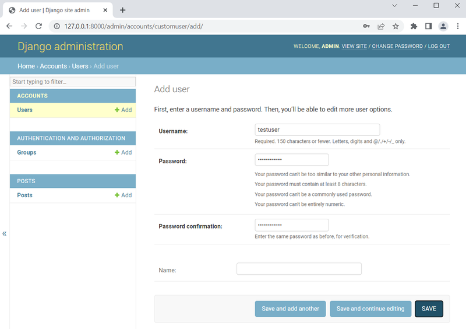
Task: Focus the sidebar filter field
Action: tap(73, 82)
